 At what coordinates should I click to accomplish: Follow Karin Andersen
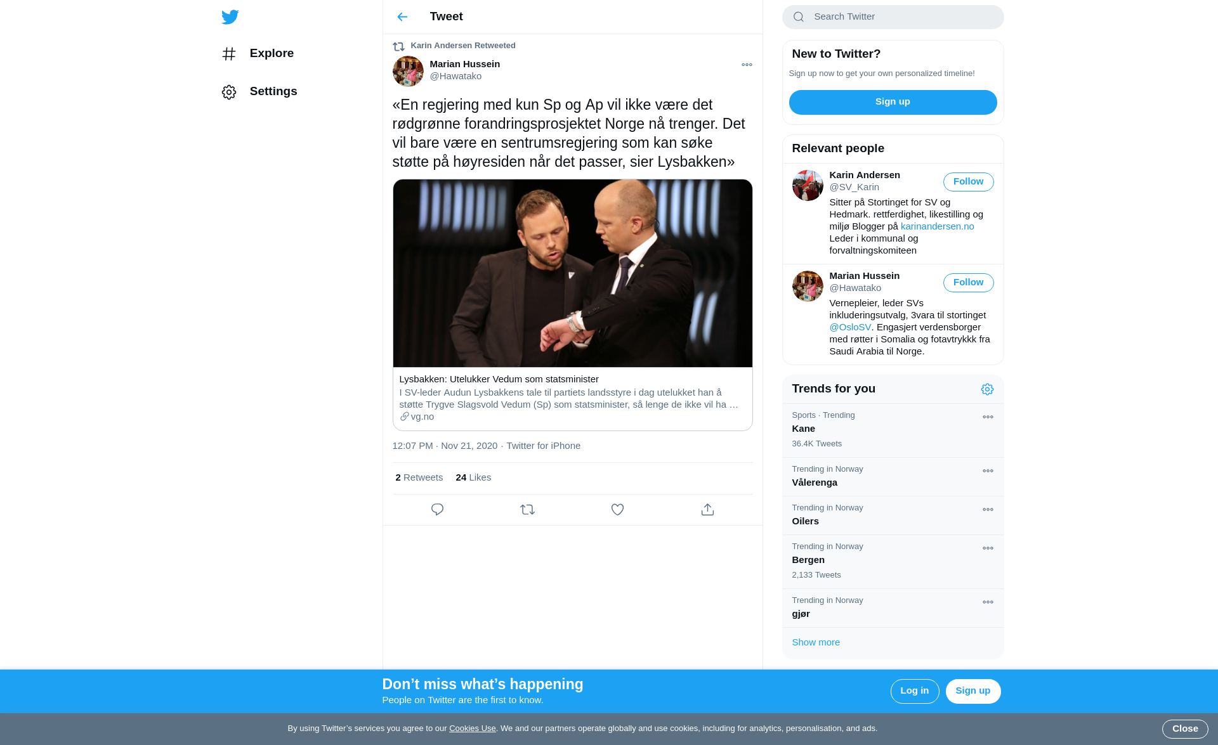click(x=968, y=182)
